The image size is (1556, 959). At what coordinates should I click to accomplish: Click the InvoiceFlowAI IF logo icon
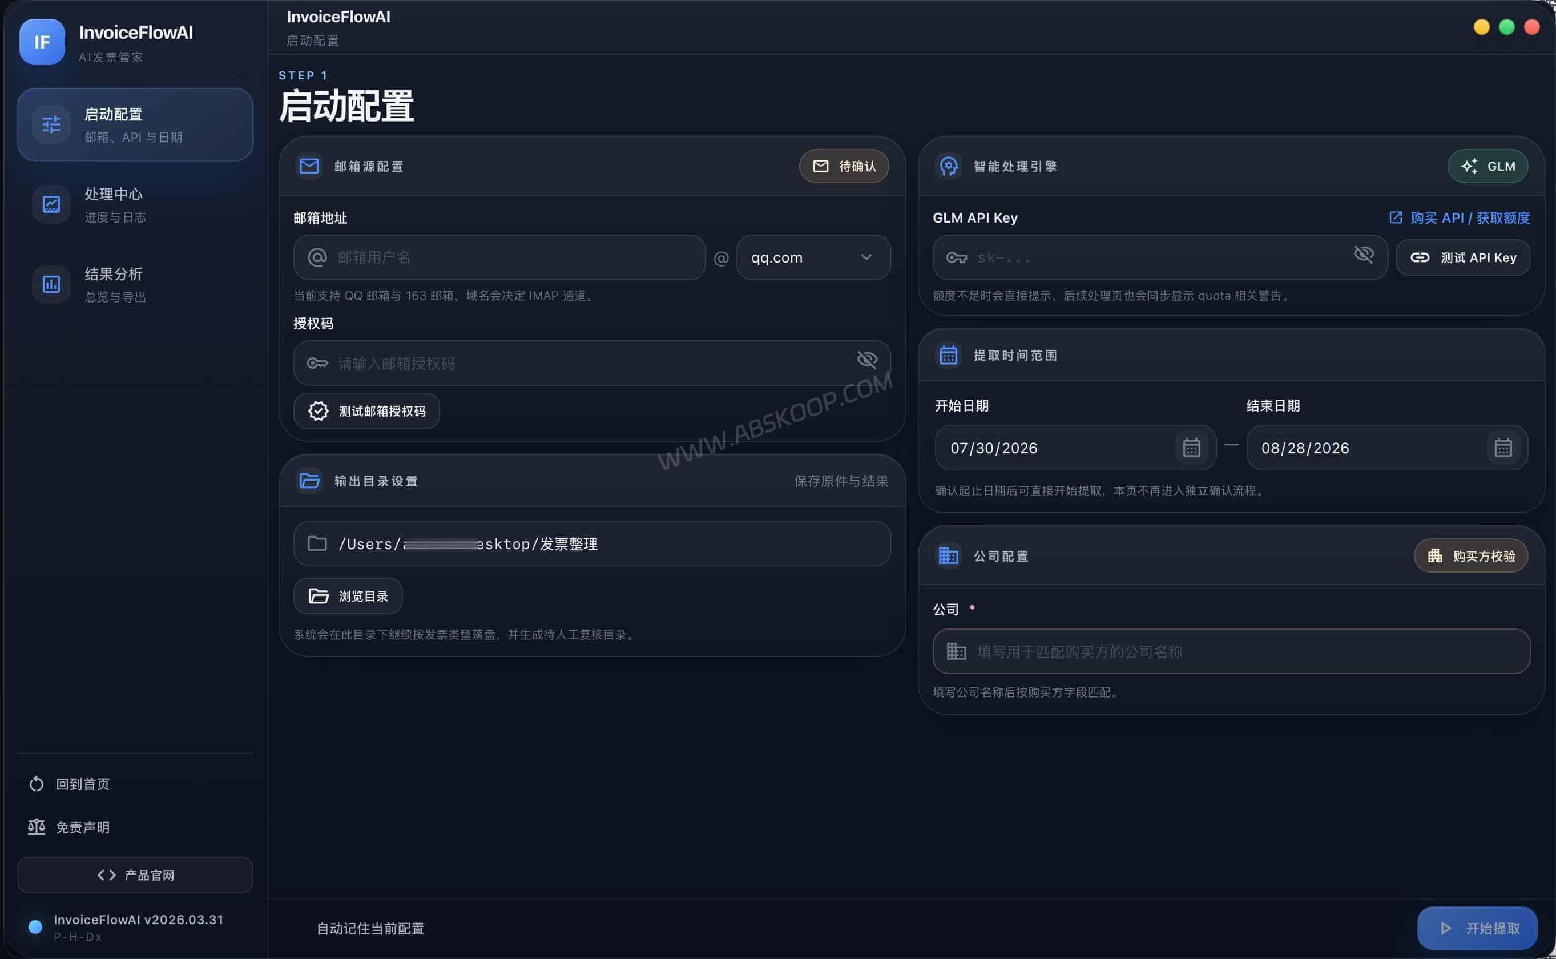pyautogui.click(x=42, y=42)
